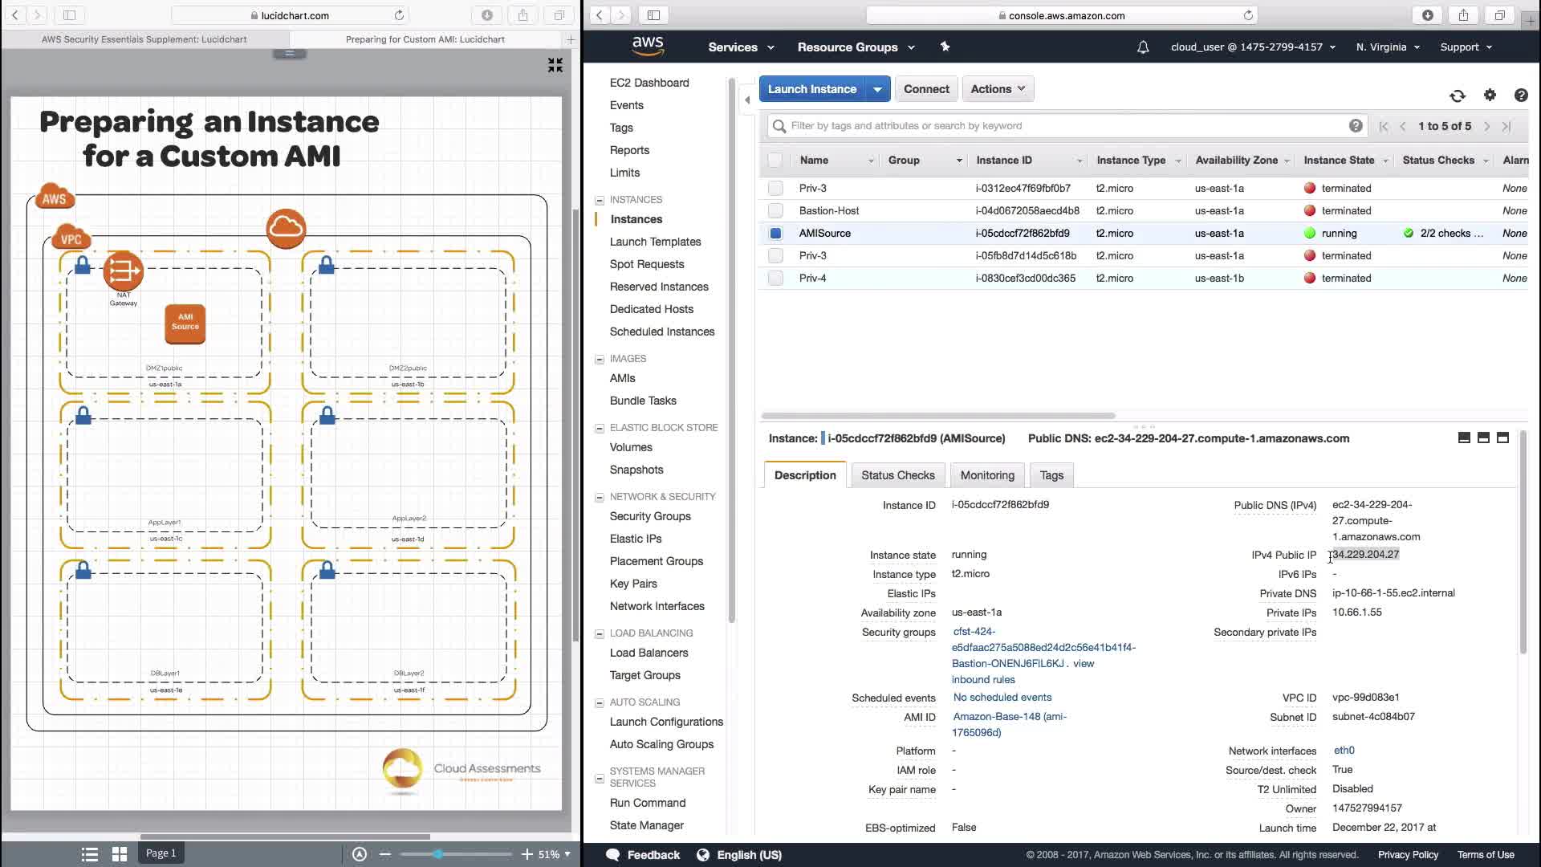The height and width of the screenshot is (867, 1541).
Task: Select the Priv-4 instance checkbox
Action: tap(775, 279)
